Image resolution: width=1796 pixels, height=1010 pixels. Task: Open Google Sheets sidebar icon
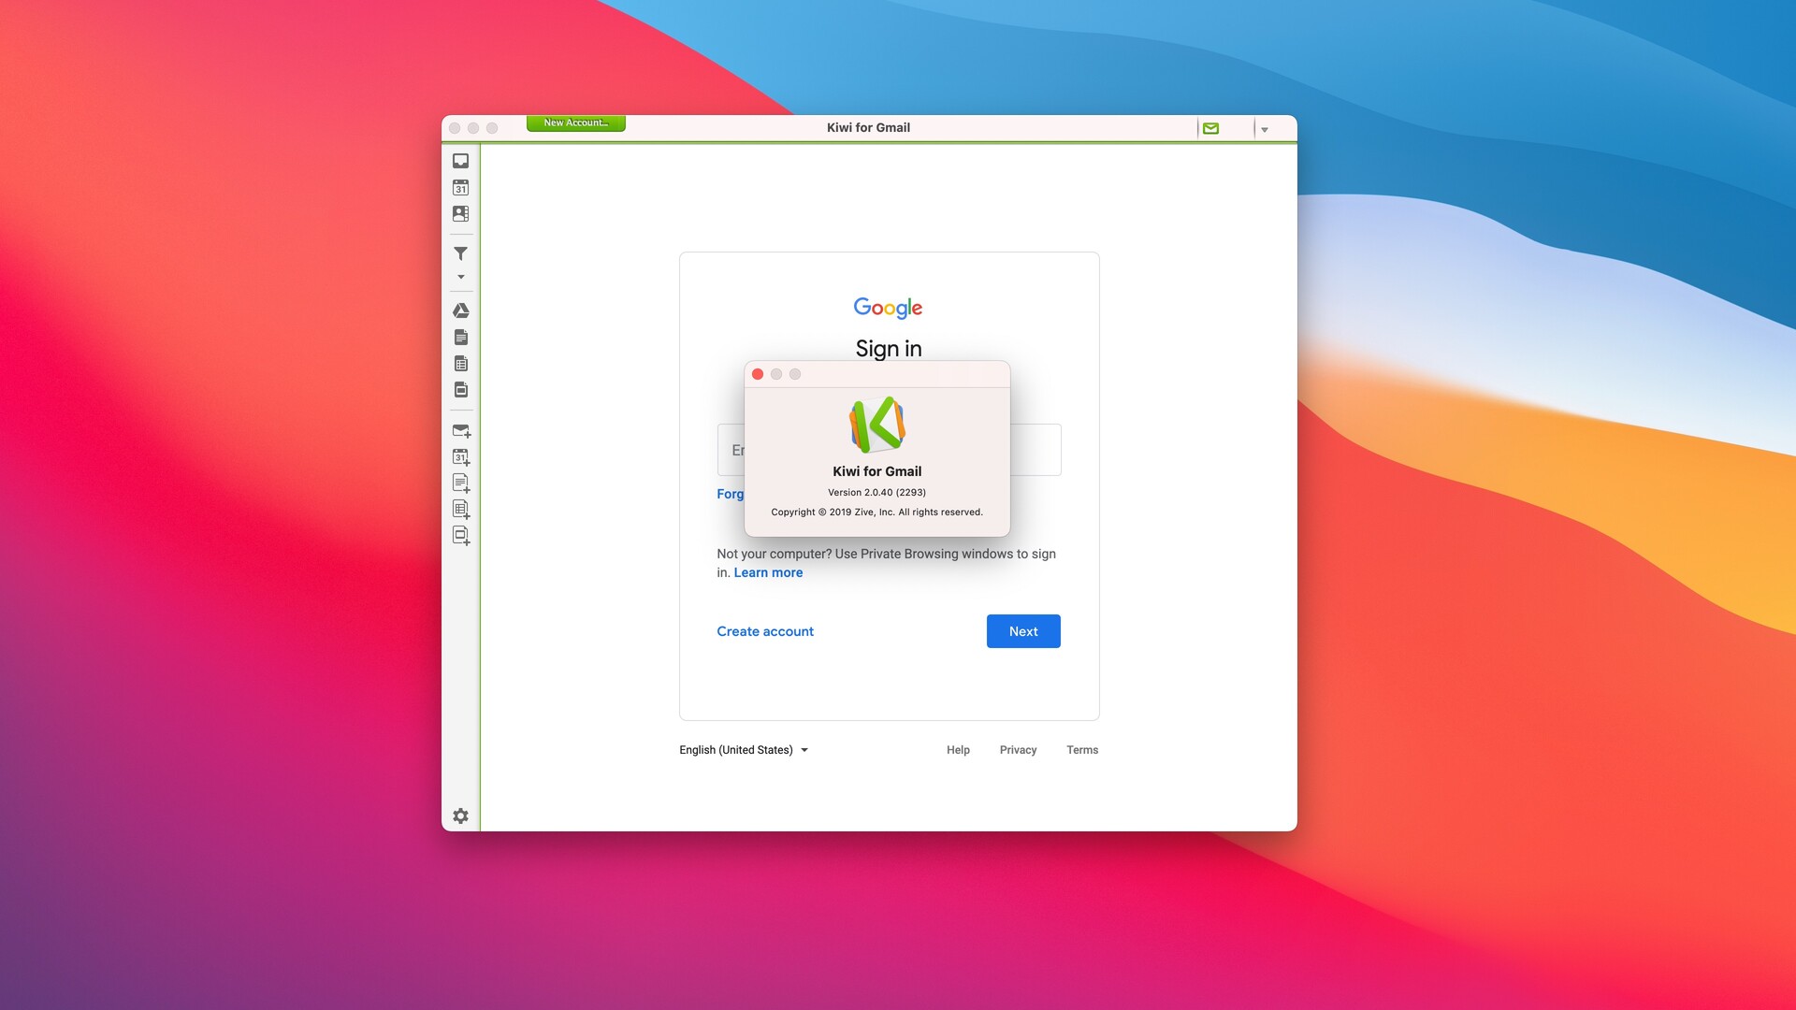pos(460,363)
